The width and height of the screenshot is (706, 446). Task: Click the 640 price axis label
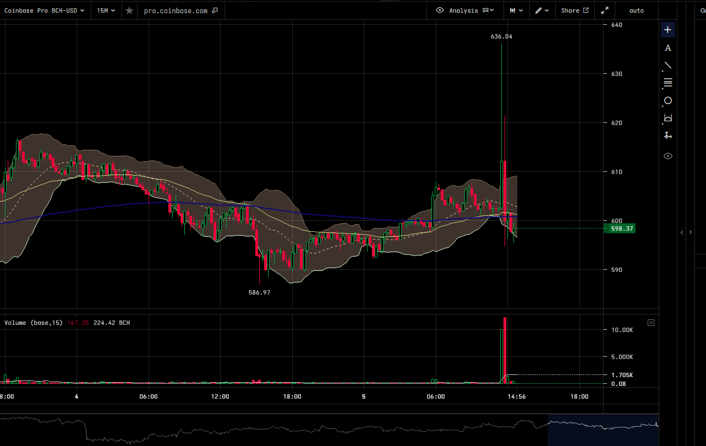(616, 25)
